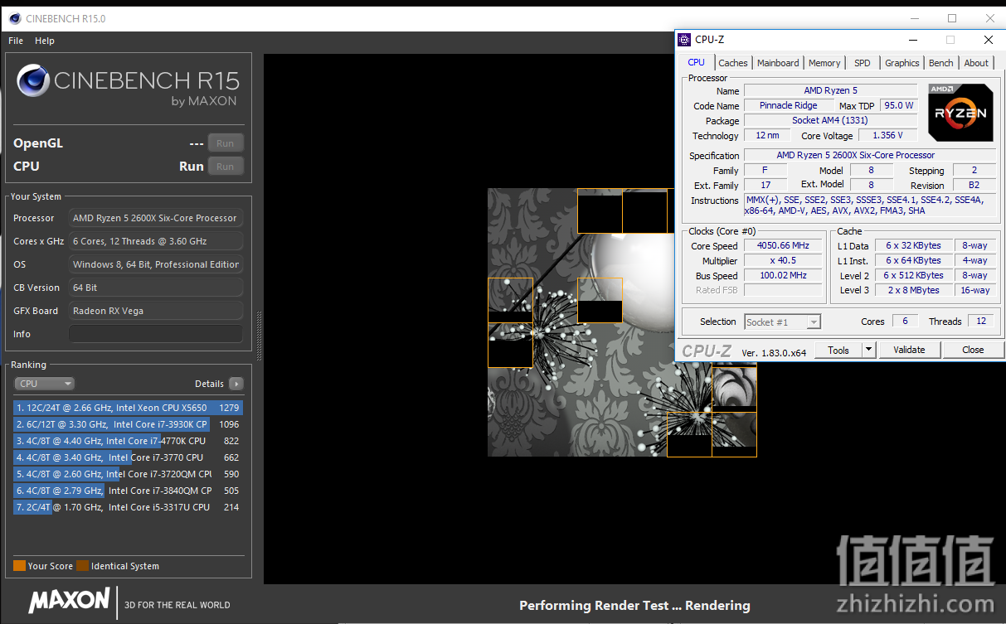1006x624 pixels.
Task: Minimize the CPU-Z window
Action: click(x=913, y=39)
